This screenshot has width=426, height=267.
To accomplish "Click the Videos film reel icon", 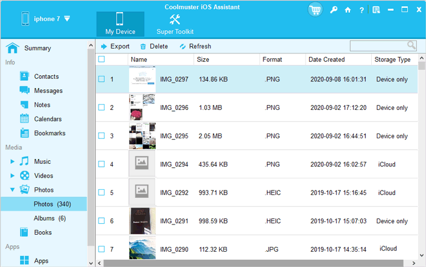I will tap(24, 175).
